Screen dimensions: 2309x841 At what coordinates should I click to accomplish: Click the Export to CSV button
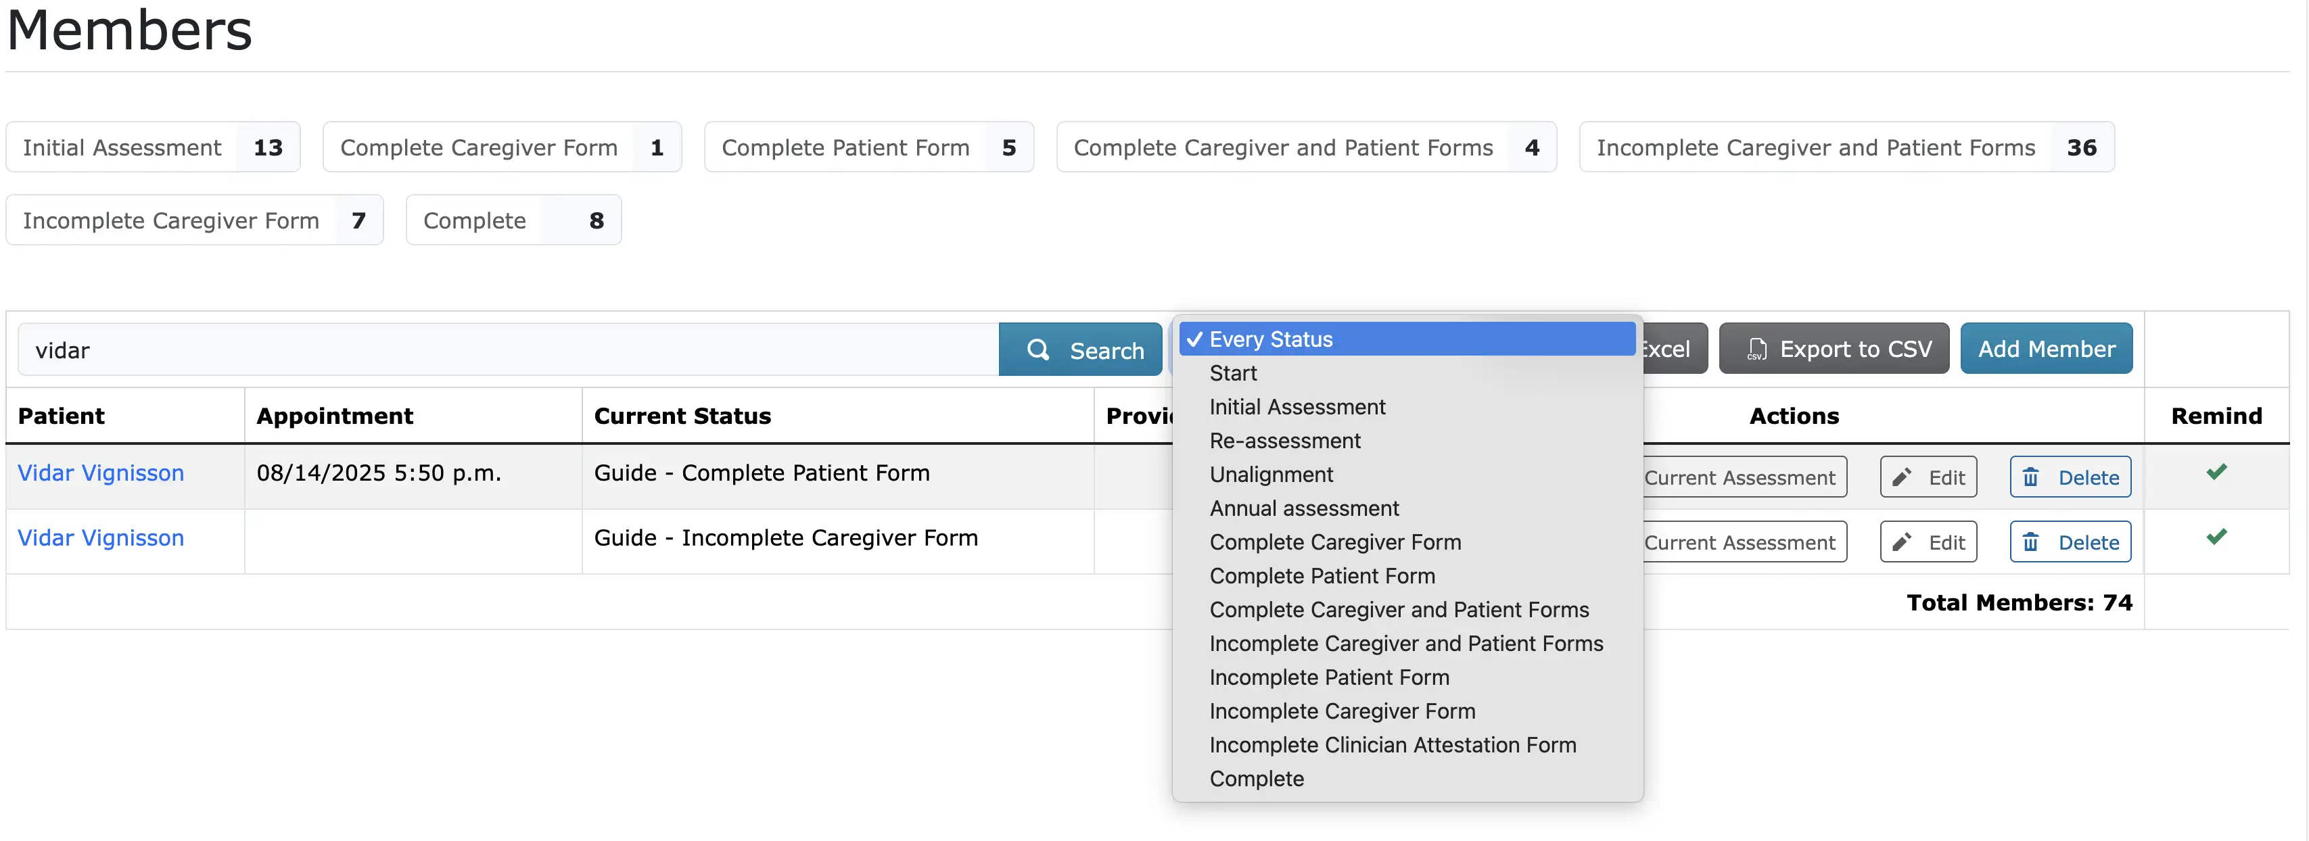pos(1834,350)
